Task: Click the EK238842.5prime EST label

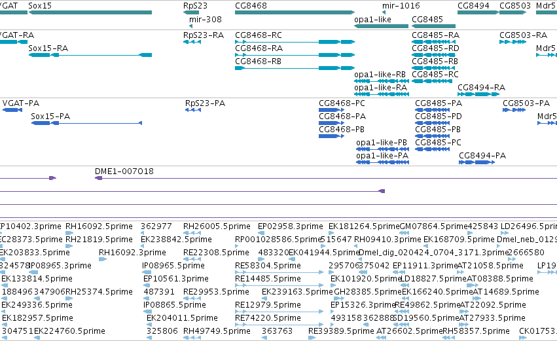Action: (176, 240)
